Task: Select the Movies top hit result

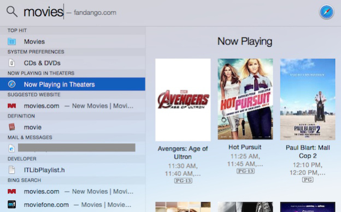Action: point(73,41)
